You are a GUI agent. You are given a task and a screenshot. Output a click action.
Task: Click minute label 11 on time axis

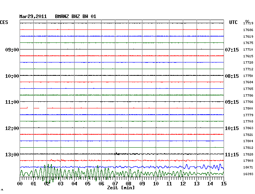[x=169, y=184]
